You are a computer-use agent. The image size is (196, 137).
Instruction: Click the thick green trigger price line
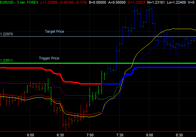click(98, 63)
